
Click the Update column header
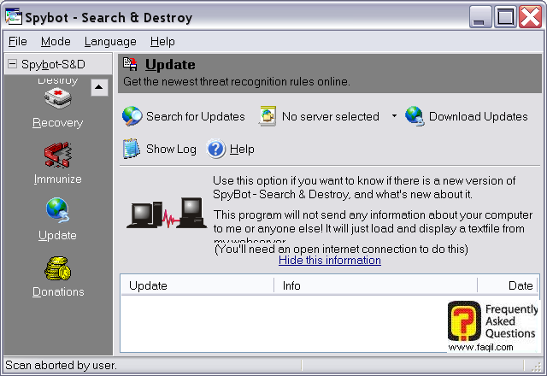197,285
